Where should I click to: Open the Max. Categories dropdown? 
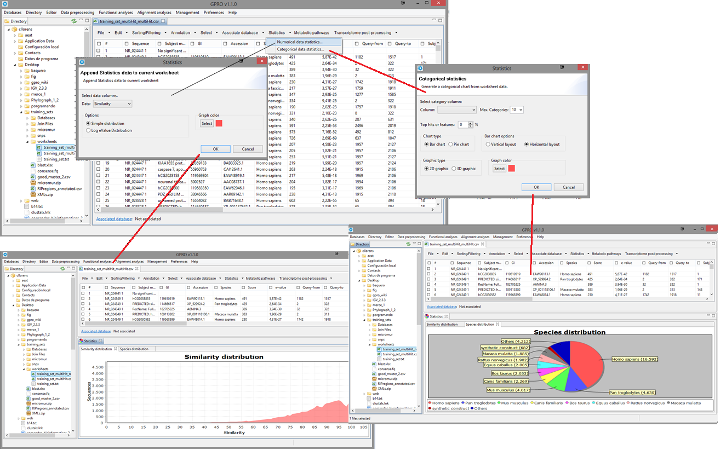(x=516, y=109)
